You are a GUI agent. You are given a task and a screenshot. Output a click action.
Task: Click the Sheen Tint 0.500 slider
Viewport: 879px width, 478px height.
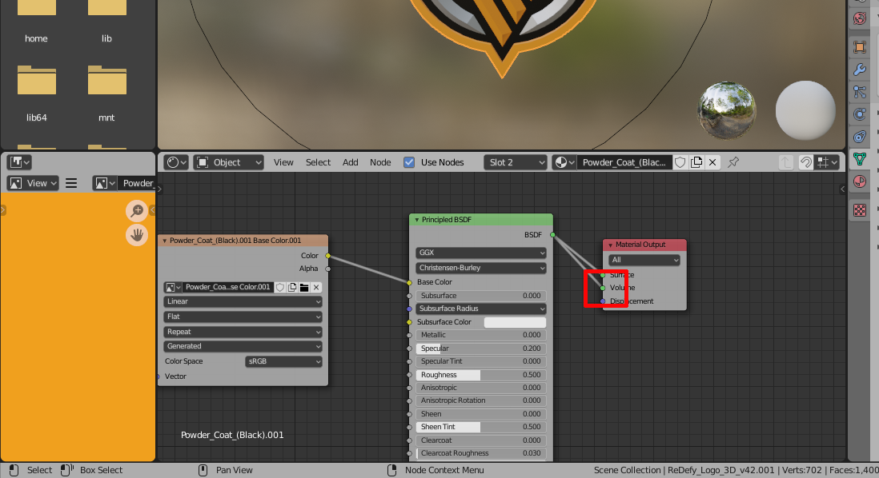point(481,427)
